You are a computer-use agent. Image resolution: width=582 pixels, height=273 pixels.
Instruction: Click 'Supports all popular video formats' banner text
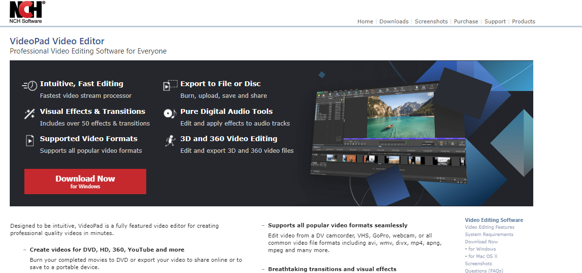[x=91, y=151]
